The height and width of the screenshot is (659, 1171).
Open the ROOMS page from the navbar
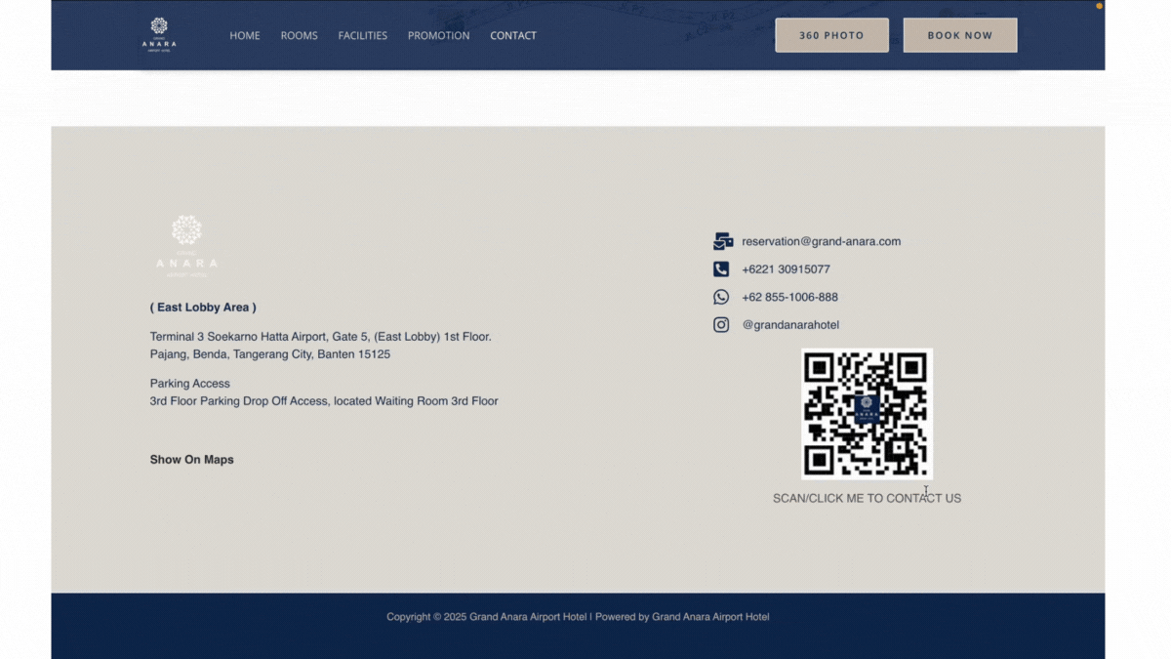(299, 35)
